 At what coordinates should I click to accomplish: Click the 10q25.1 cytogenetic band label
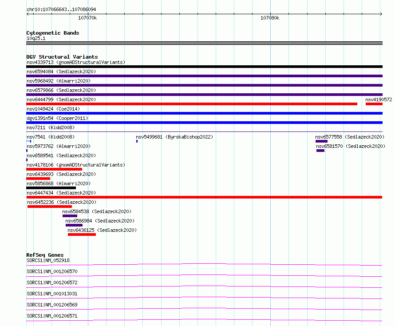(36, 38)
